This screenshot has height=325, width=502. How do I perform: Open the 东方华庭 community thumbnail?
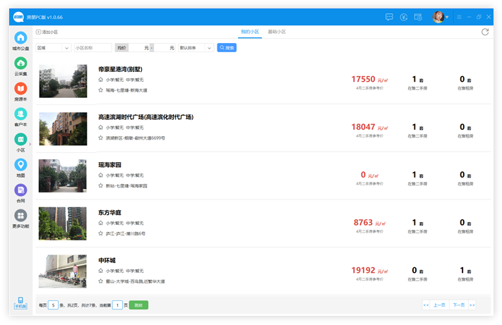pos(63,223)
